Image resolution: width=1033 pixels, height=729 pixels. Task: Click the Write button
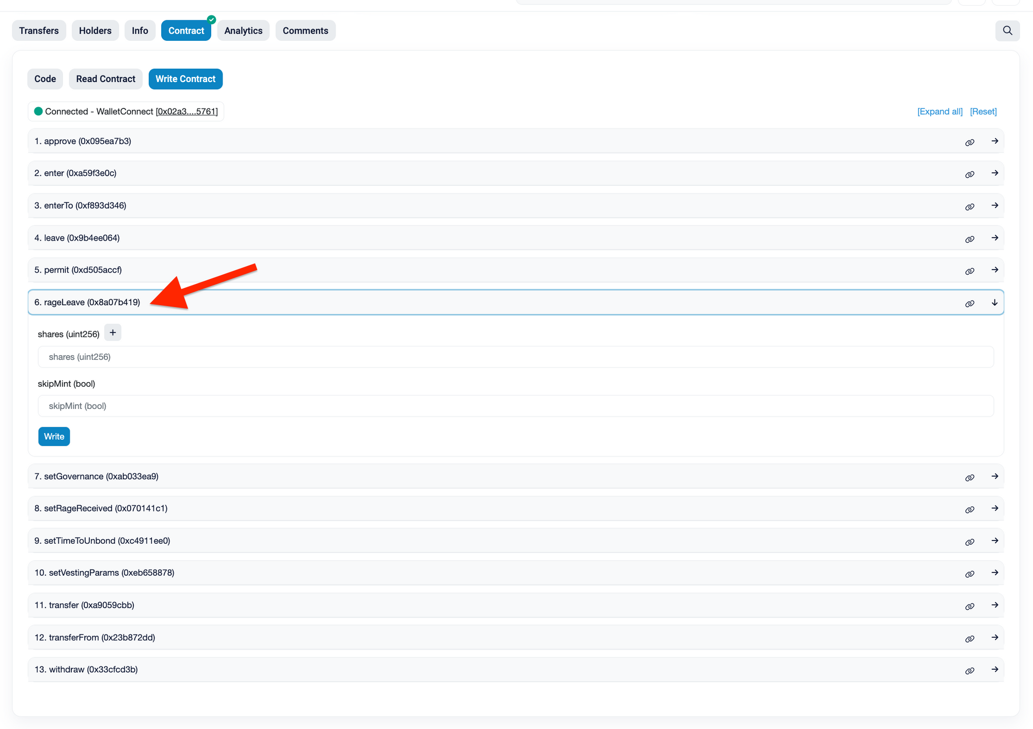pyautogui.click(x=54, y=437)
